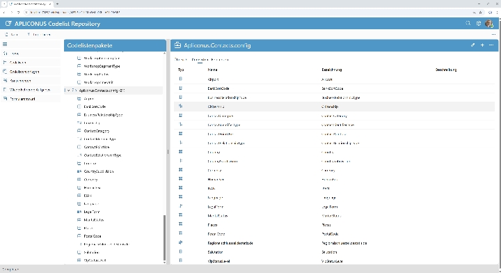The height and width of the screenshot is (273, 501).
Task: Open the user profile avatar
Action: (x=489, y=24)
